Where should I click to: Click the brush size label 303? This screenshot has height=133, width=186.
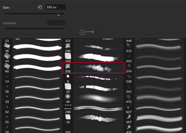(68, 132)
